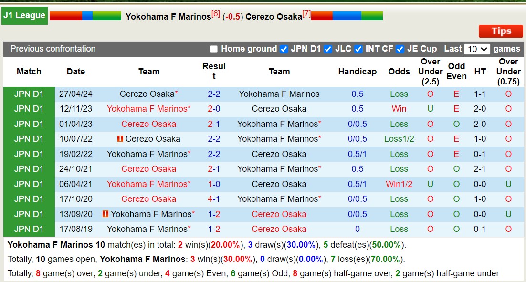Click the Handicap column header
Viewport: 526px width, 282px height.
[x=358, y=71]
